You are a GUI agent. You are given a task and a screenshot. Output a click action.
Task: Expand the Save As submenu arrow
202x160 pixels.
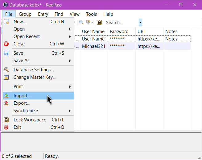[70, 61]
